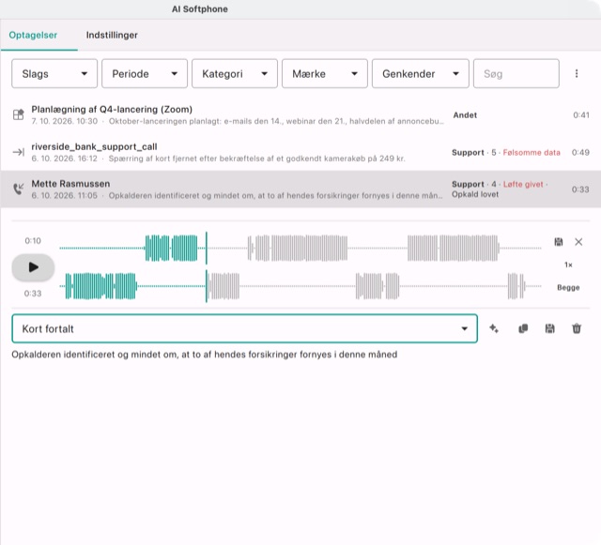Open the Genkender dropdown
The width and height of the screenshot is (601, 545).
click(x=420, y=73)
